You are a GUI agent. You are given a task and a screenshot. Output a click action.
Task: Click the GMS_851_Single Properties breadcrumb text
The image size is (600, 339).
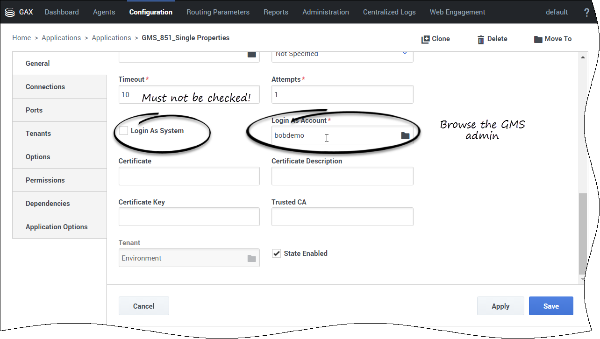tap(186, 38)
